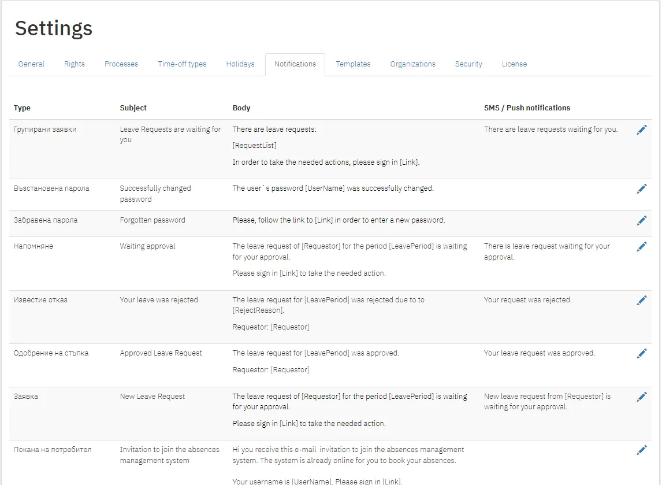662x485 pixels.
Task: Go to the Processes tab
Action: point(121,64)
